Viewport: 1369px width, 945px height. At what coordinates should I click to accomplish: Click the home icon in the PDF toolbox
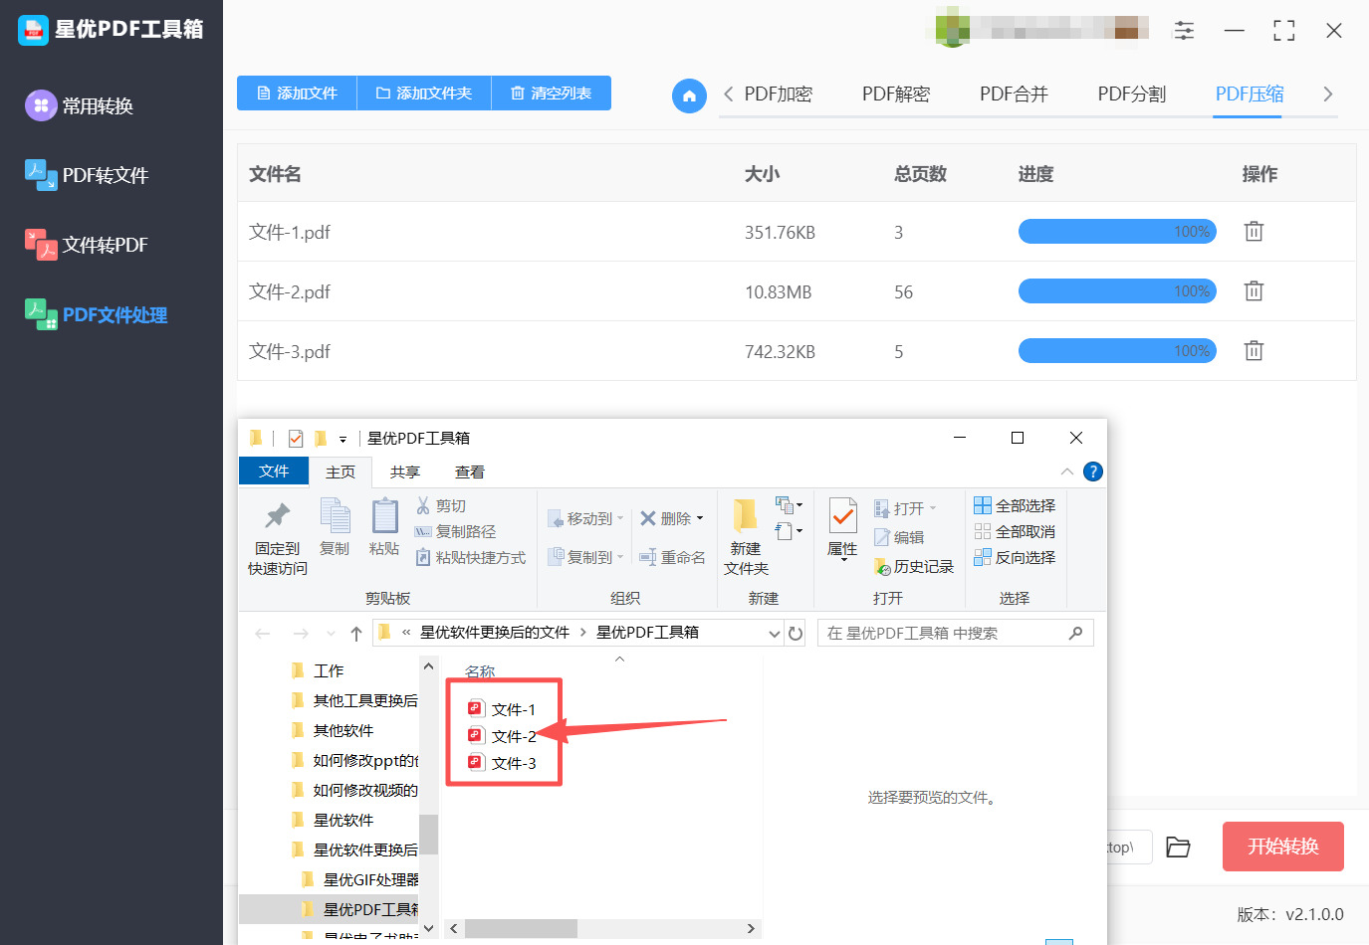coord(689,95)
